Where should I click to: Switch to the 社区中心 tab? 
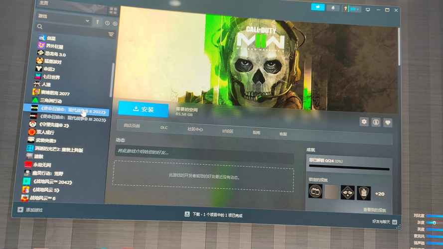pyautogui.click(x=195, y=129)
